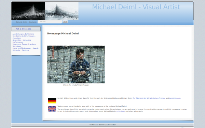Focus the Suchen search field
Viewport: 205px width, 128px height.
pyautogui.click(x=50, y=22)
